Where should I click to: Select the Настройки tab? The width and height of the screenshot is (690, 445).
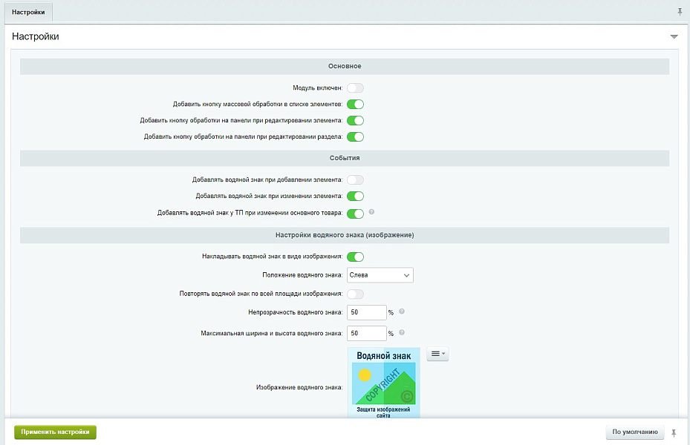[27, 12]
